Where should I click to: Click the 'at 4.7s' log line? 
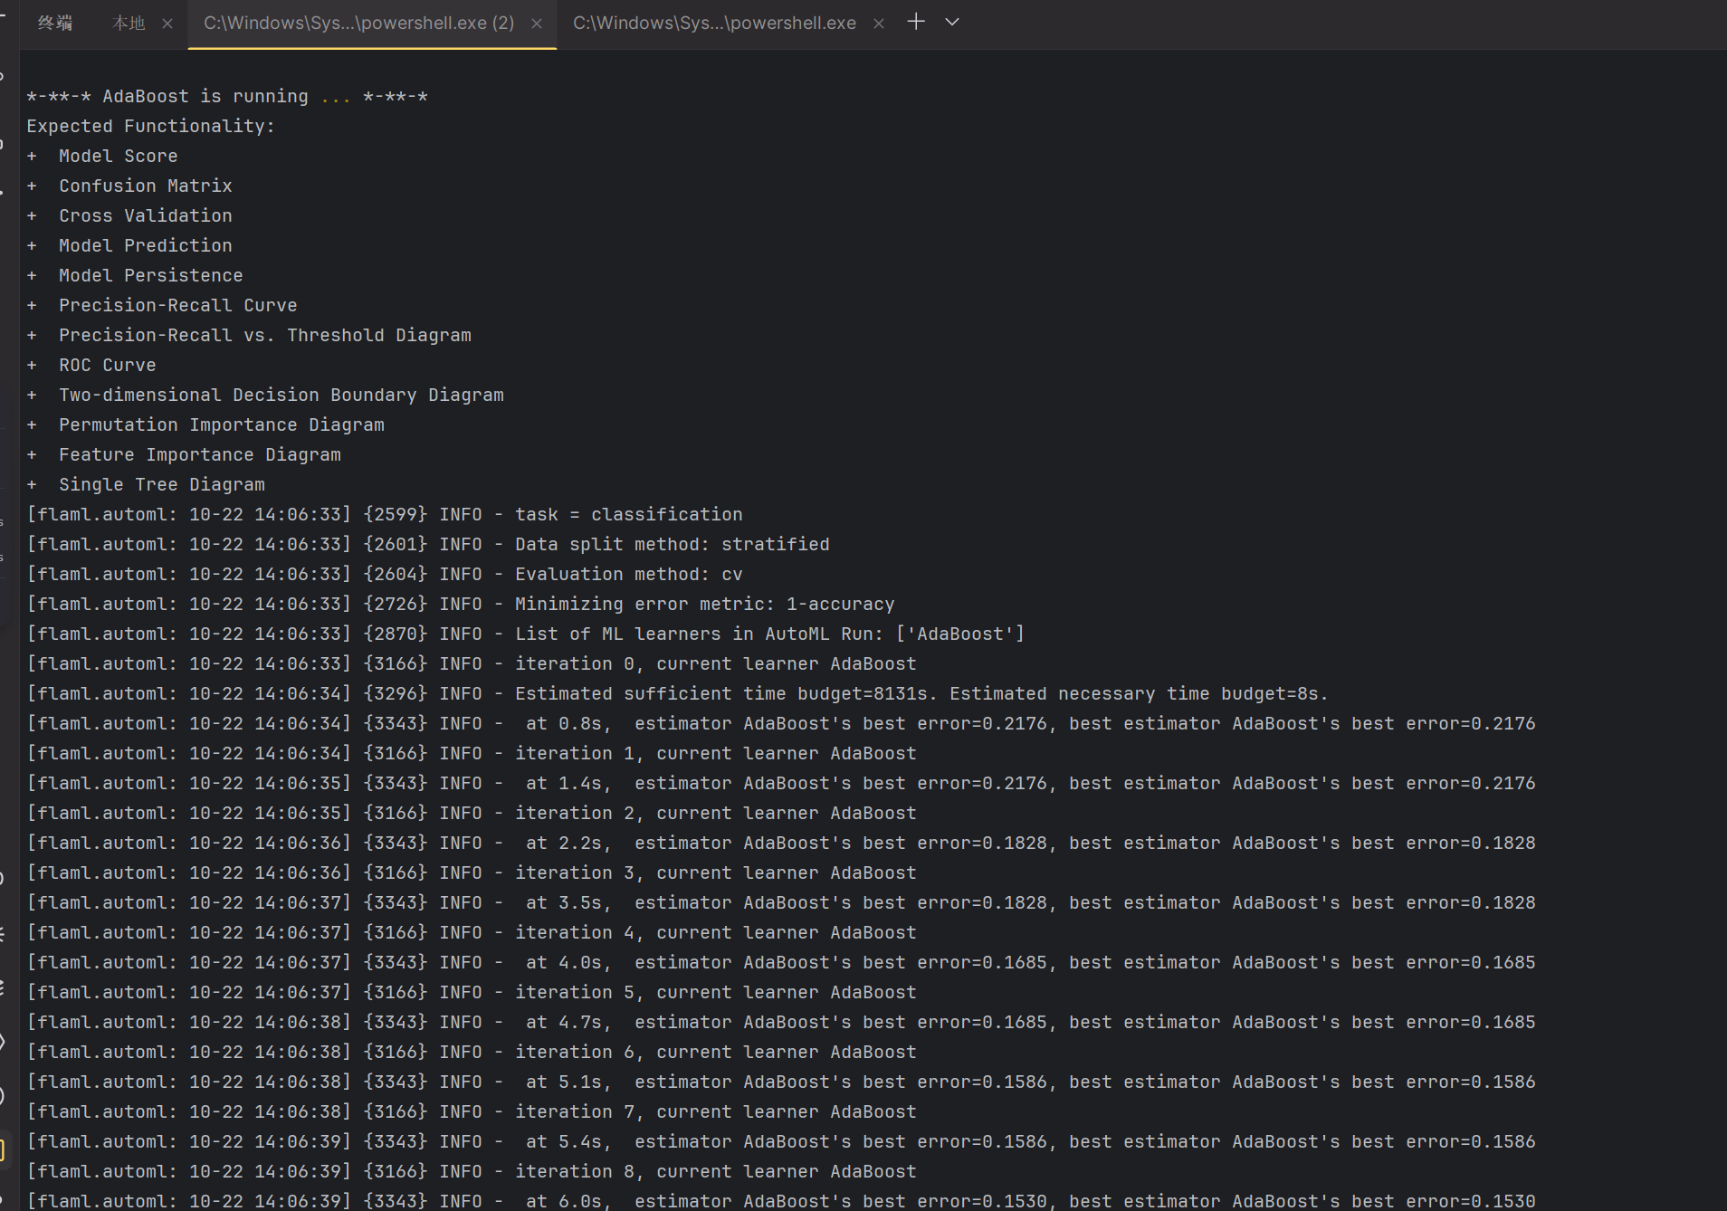(781, 1022)
